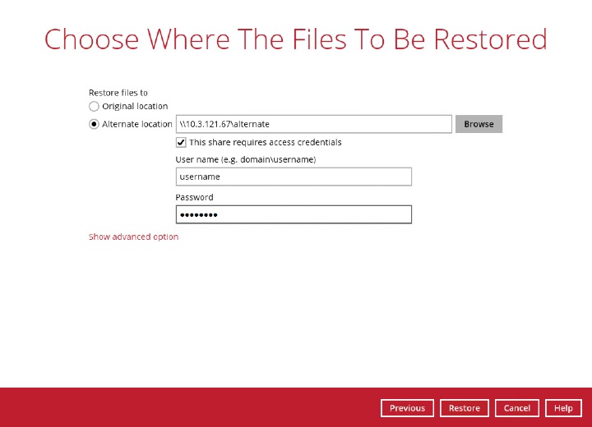592x427 pixels.
Task: Click the 'Original location' label text
Action: pos(135,107)
